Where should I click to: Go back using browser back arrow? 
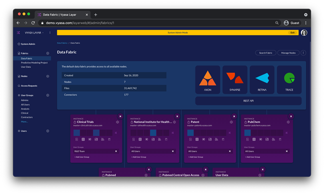18,23
